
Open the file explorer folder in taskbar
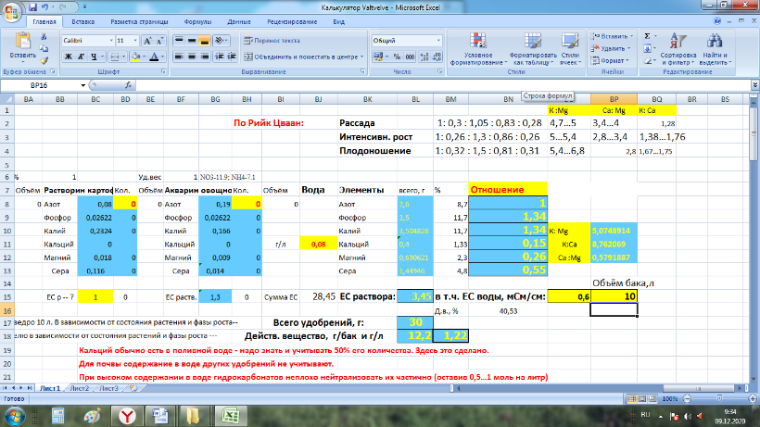[194, 415]
